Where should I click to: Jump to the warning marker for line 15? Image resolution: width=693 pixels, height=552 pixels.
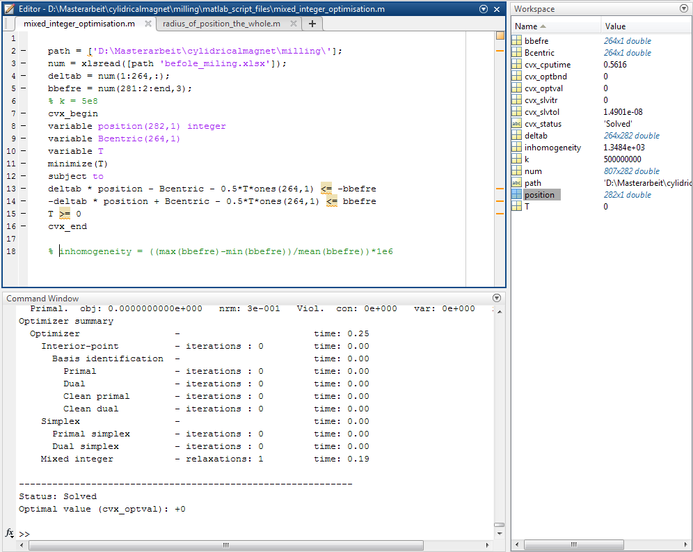(x=500, y=214)
